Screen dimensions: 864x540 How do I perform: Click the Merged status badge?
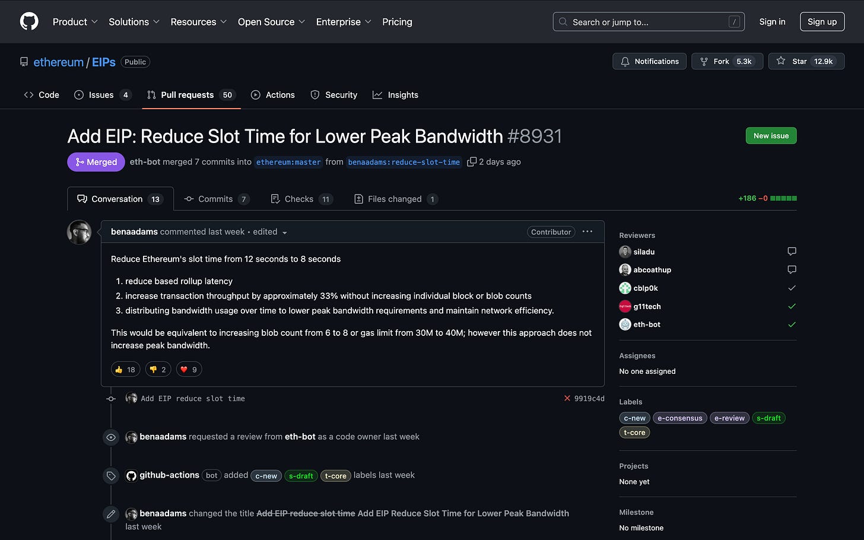[96, 162]
